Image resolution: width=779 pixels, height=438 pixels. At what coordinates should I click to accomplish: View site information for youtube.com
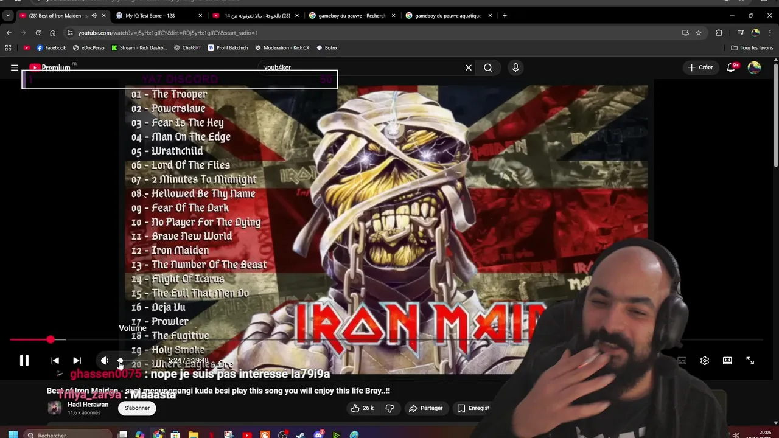(x=70, y=33)
